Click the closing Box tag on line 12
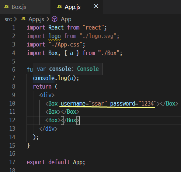 tap(70, 120)
